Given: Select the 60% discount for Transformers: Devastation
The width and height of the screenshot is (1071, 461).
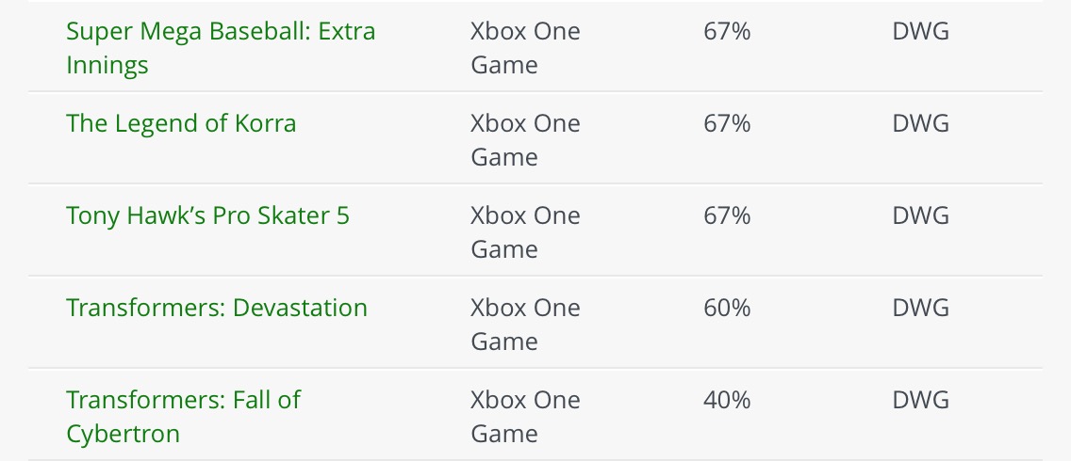Looking at the screenshot, I should pos(727,309).
